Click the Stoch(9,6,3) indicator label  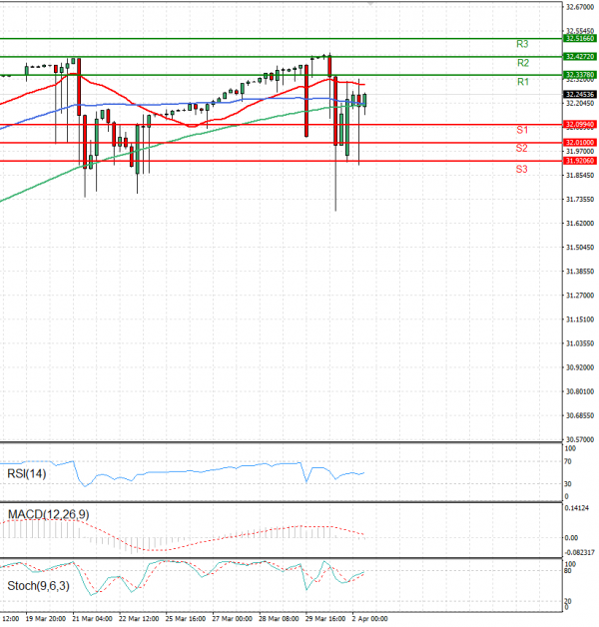coord(38,586)
